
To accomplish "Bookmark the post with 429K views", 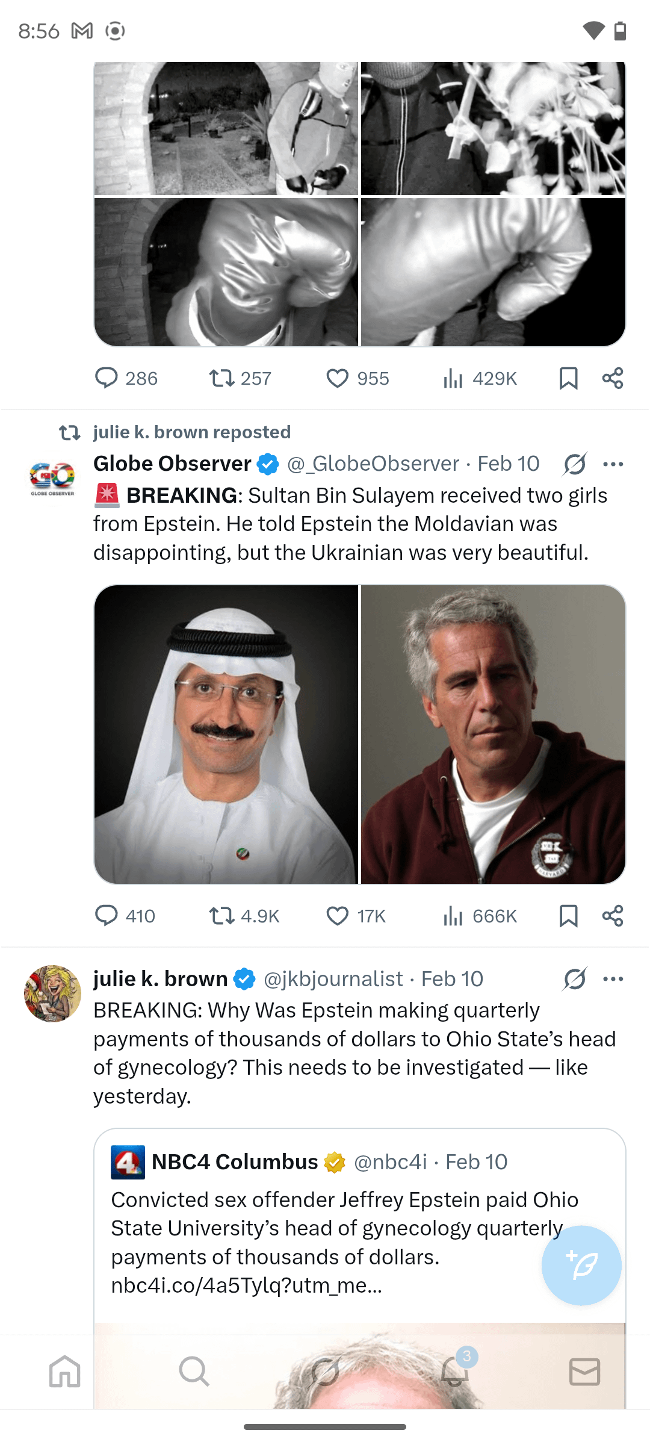I will 568,378.
